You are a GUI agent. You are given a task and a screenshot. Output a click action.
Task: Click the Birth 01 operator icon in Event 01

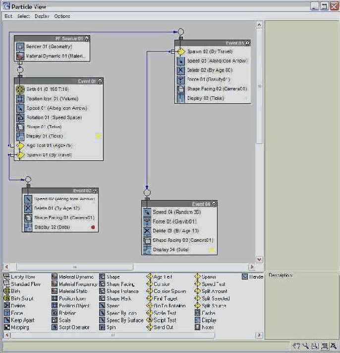click(x=20, y=89)
